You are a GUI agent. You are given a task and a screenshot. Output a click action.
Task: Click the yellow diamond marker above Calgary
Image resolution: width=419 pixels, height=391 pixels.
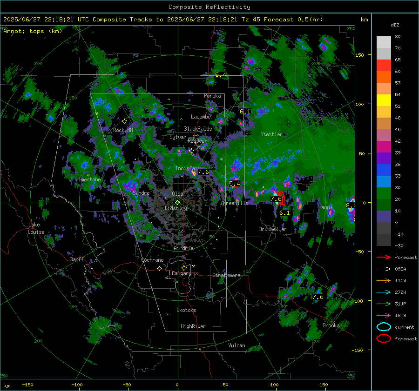click(184, 268)
